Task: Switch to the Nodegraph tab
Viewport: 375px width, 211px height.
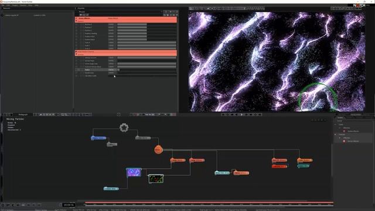Action: coord(23,115)
